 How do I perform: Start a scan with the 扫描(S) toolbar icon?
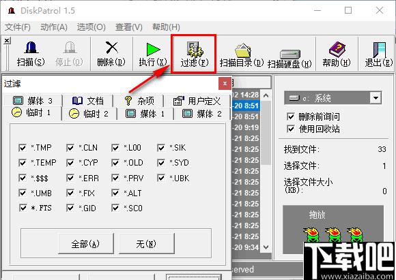(31, 54)
